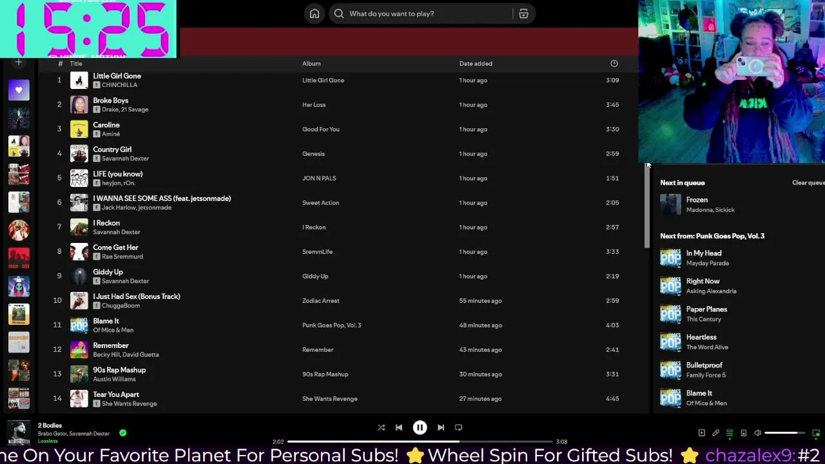Adjust the volume slider
Screen dimensions: 825x464
tap(785, 433)
